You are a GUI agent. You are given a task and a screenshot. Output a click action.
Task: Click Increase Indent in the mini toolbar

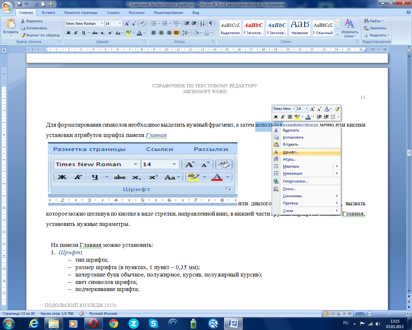tap(326, 117)
